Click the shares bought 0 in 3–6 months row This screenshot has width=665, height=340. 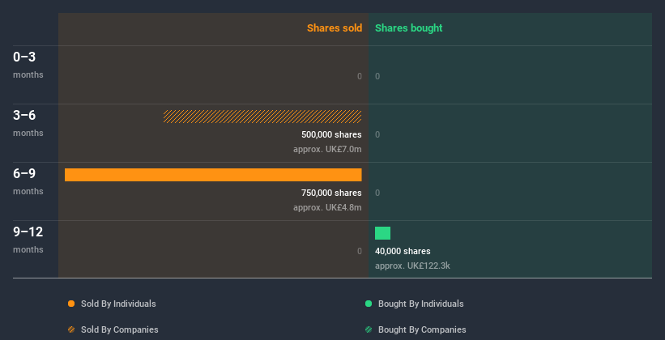coord(377,134)
